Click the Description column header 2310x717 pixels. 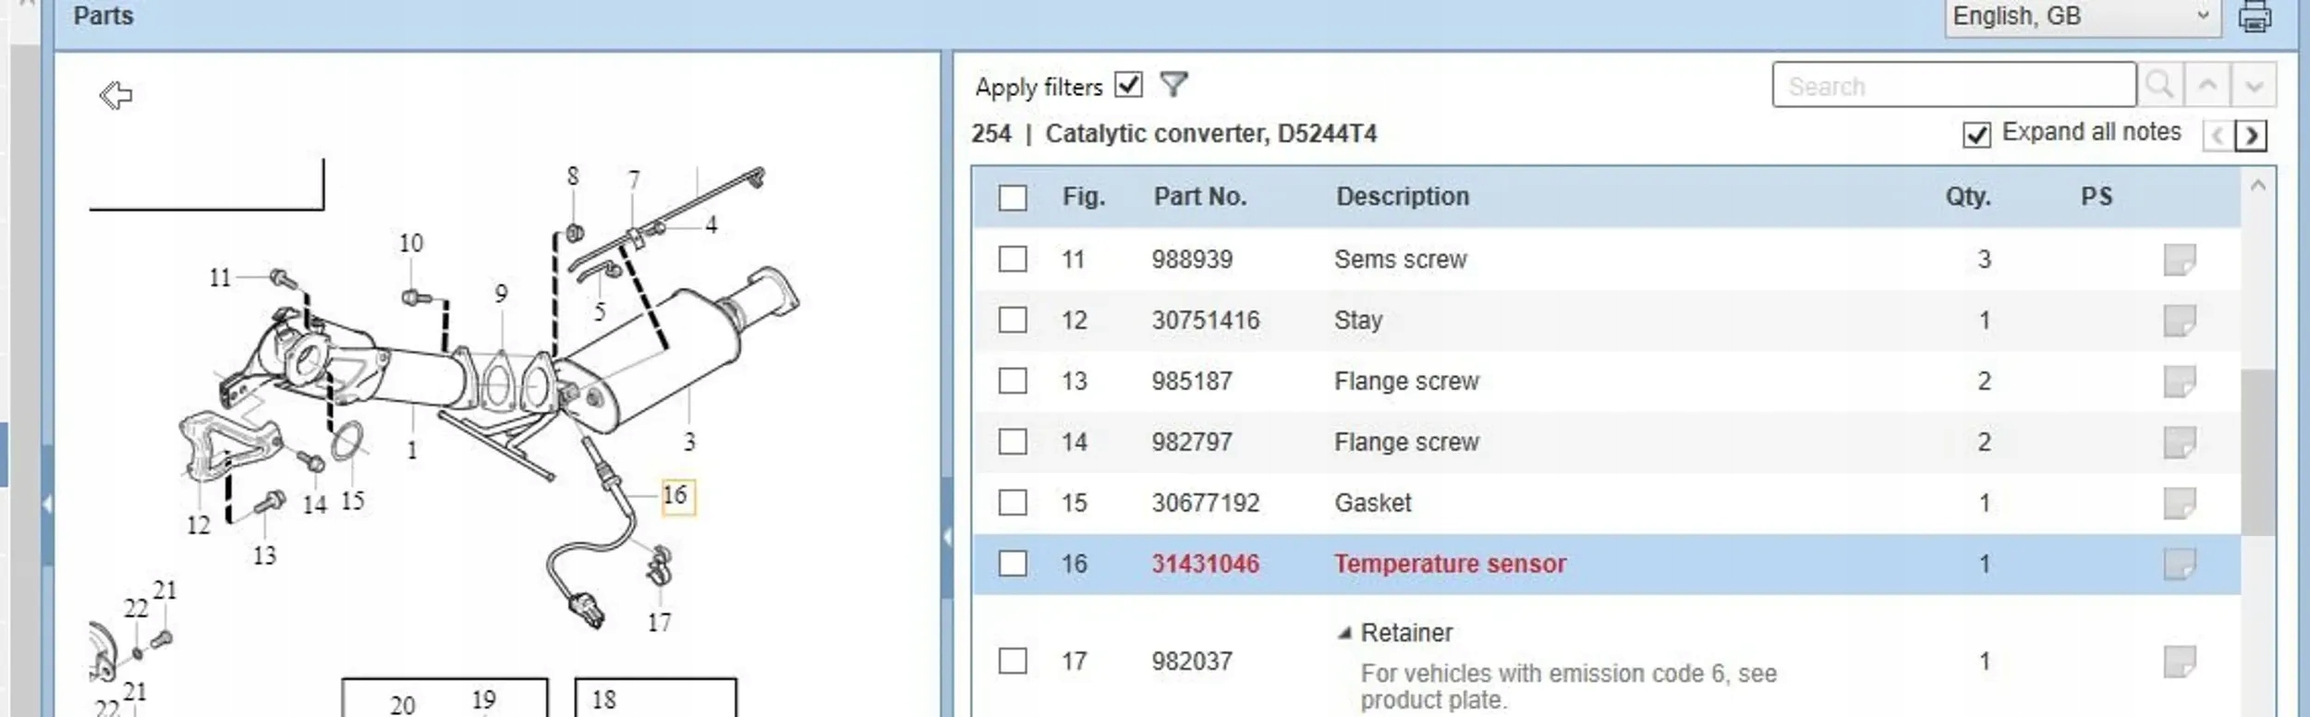tap(1403, 197)
